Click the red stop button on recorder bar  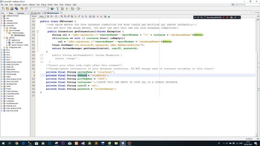point(227,17)
